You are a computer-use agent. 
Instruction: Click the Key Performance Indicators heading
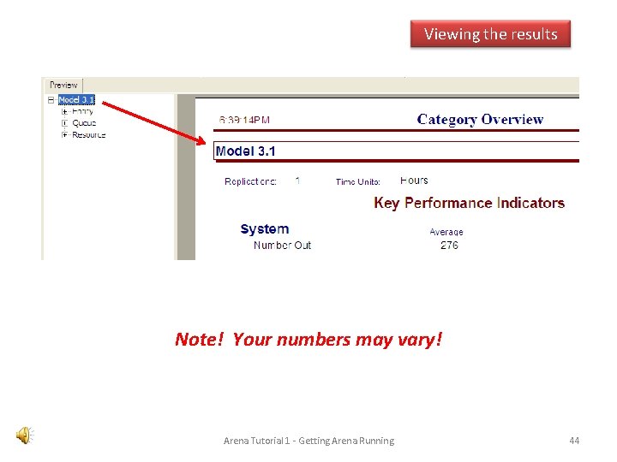point(469,203)
